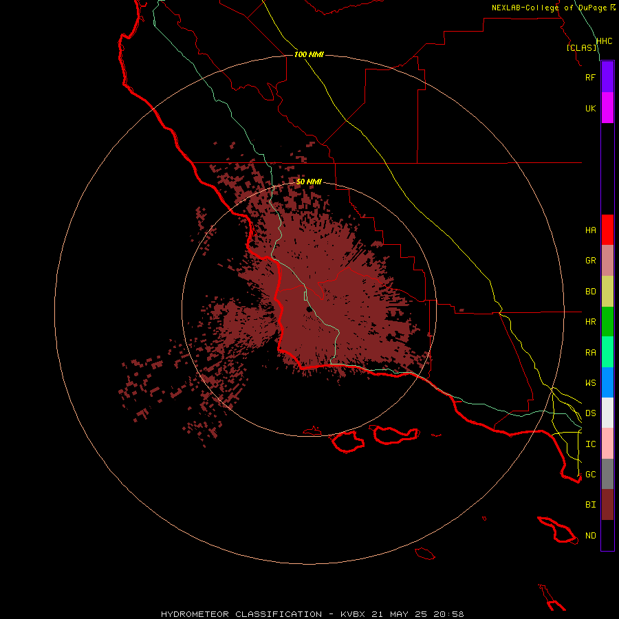Click the HHC product label
619x619 pixels.
(605, 41)
